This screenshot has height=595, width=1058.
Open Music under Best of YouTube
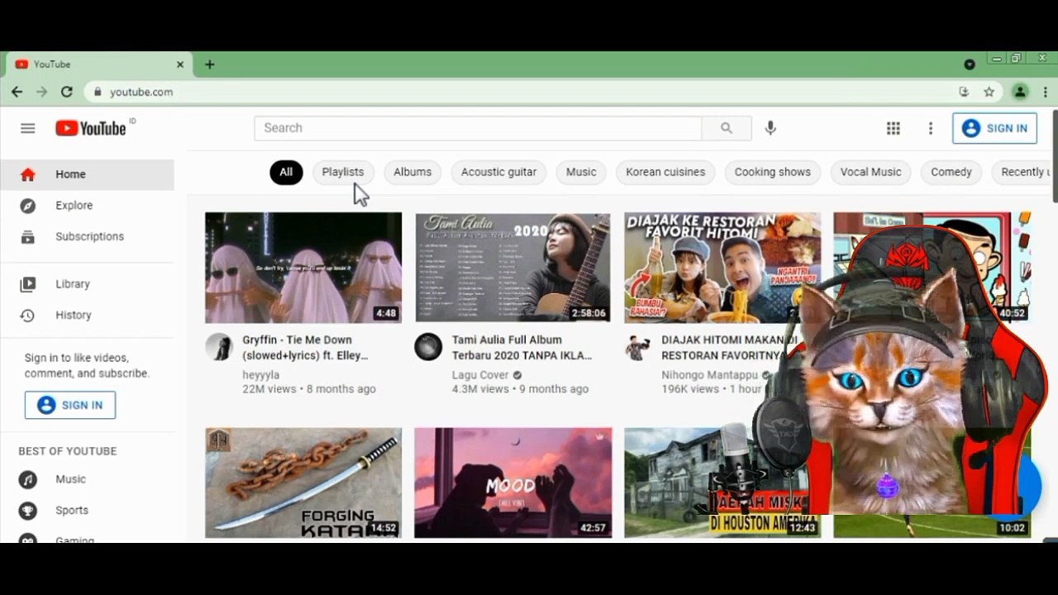88,479
